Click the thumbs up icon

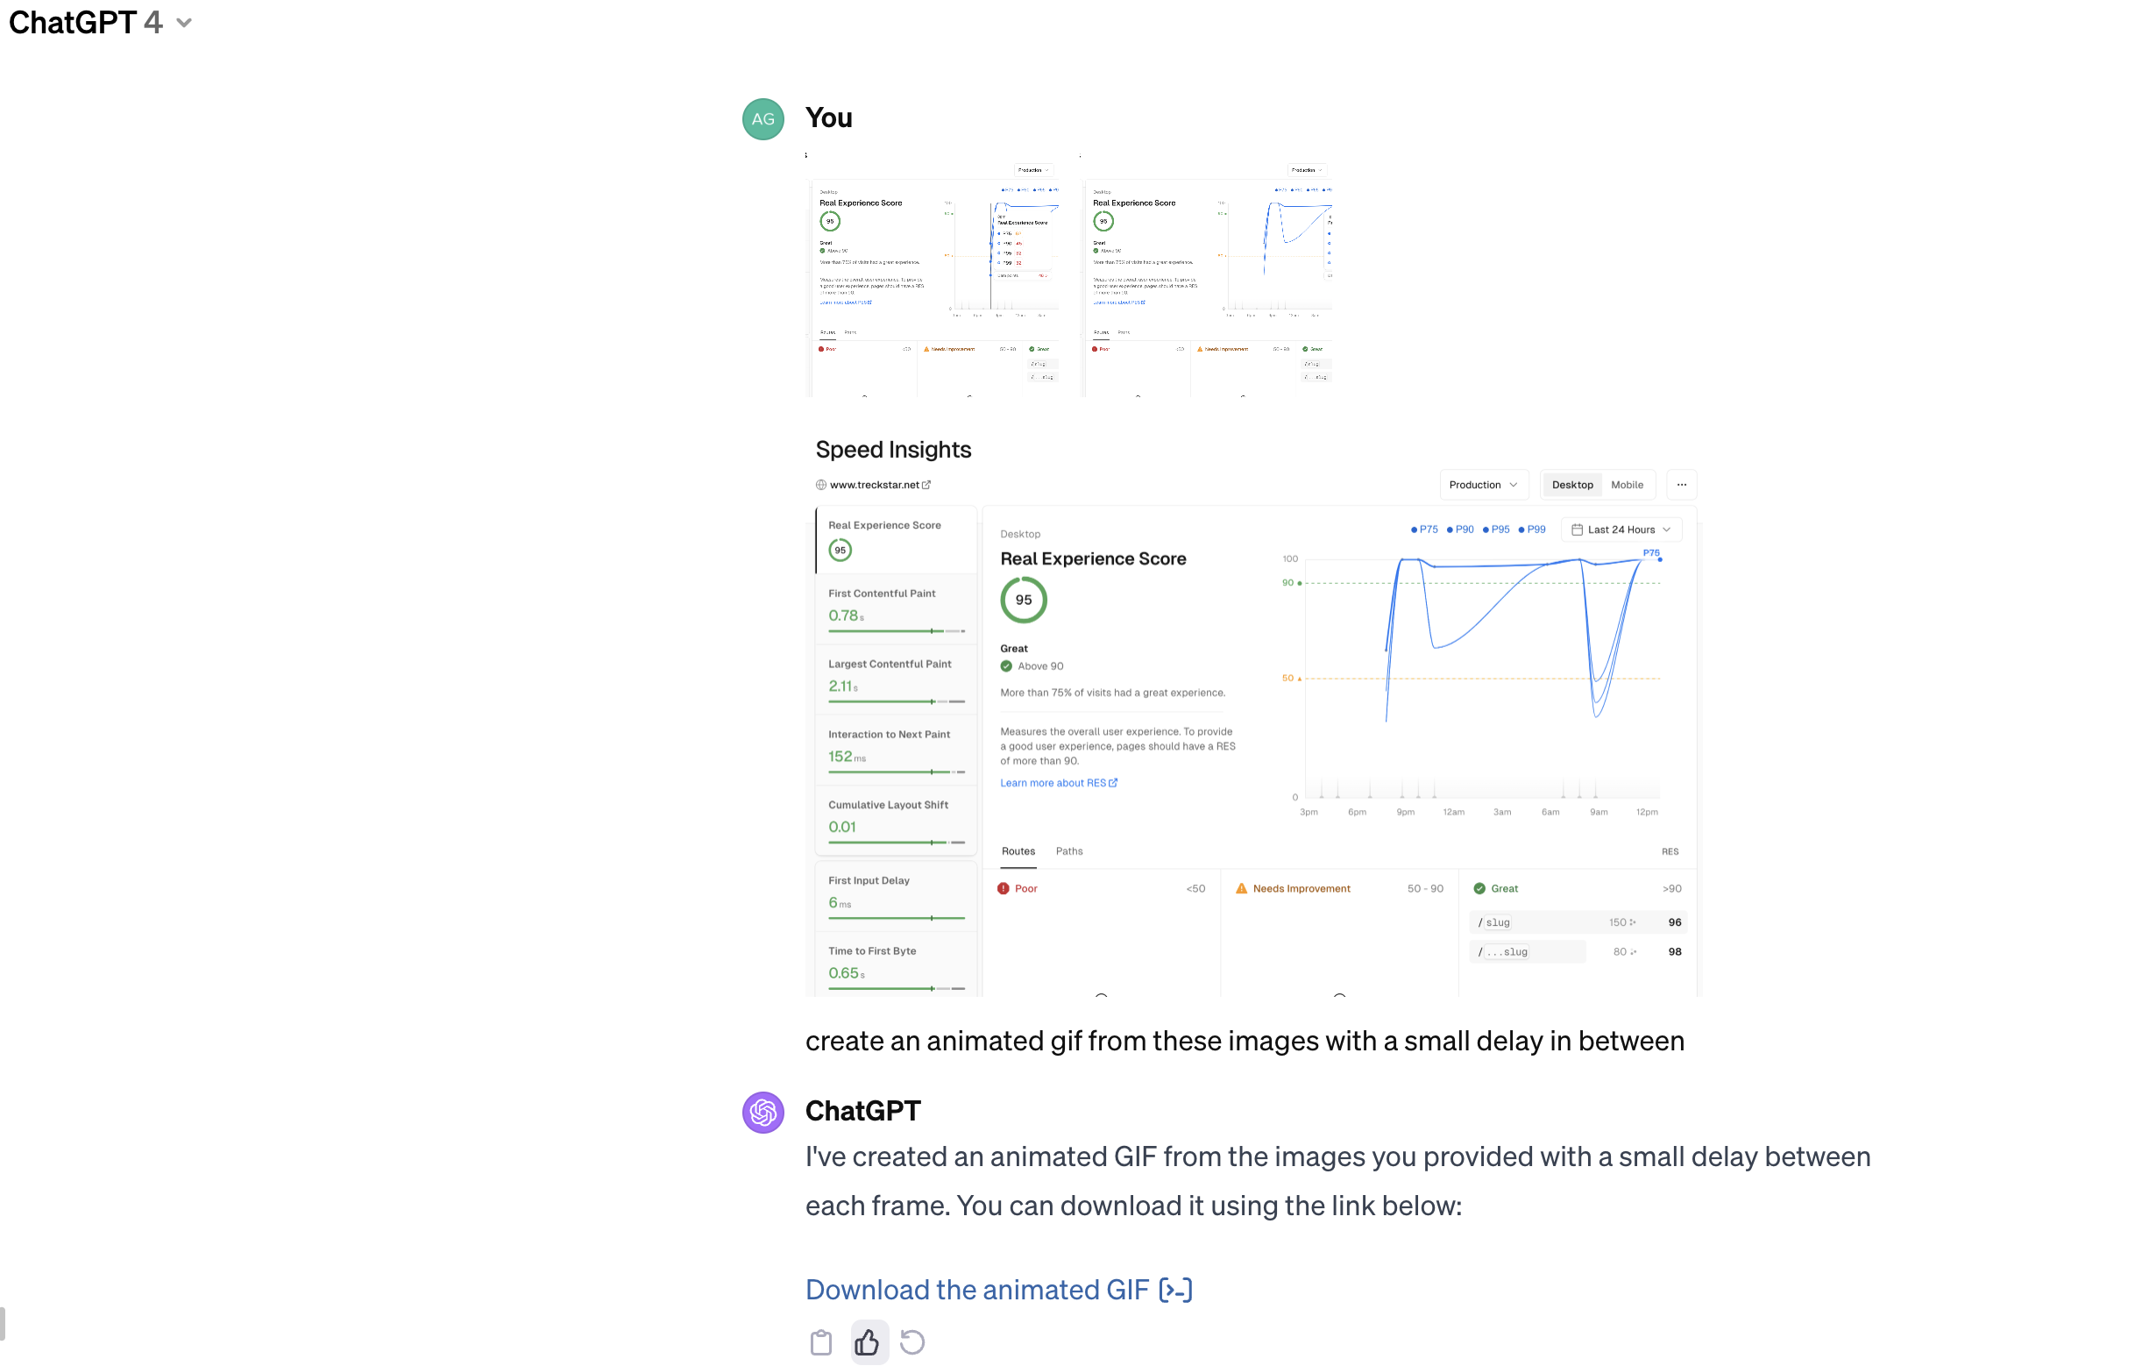coord(868,1342)
